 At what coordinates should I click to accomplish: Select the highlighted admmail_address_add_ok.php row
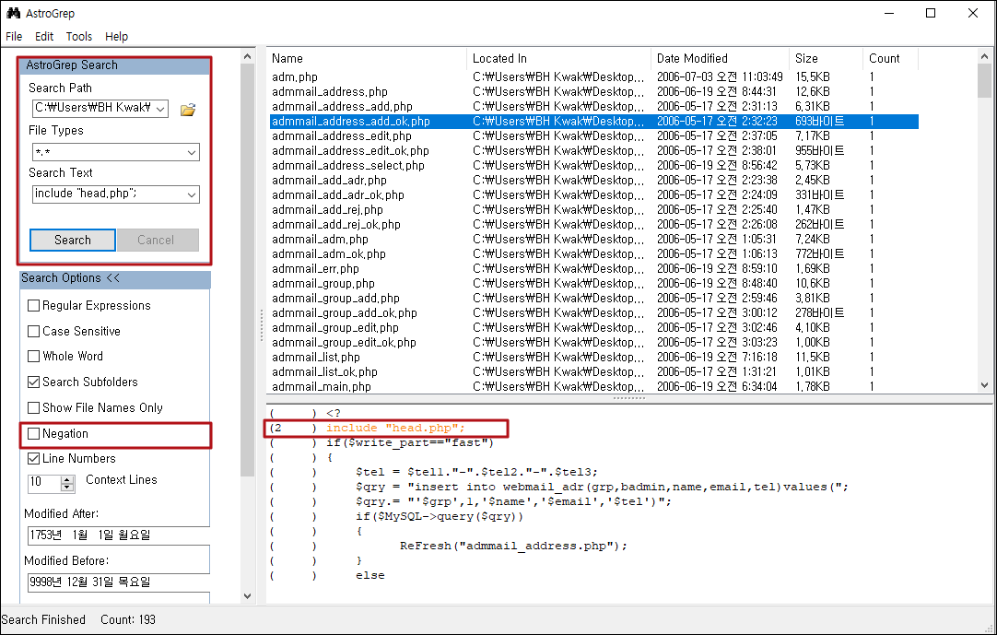[594, 121]
